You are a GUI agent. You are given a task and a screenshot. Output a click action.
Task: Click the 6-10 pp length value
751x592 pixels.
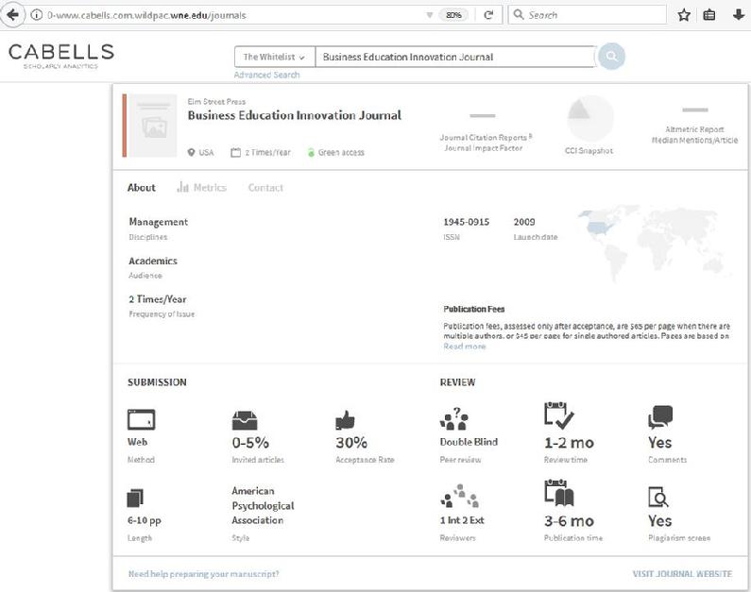point(145,520)
